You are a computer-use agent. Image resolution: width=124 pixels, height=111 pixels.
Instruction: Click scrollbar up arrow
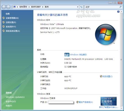(x=122, y=11)
